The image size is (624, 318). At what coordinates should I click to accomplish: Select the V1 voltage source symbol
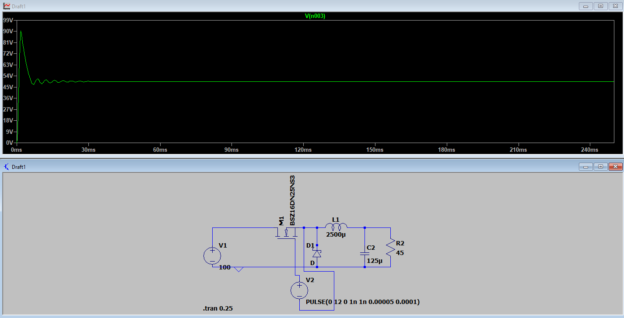coord(212,256)
